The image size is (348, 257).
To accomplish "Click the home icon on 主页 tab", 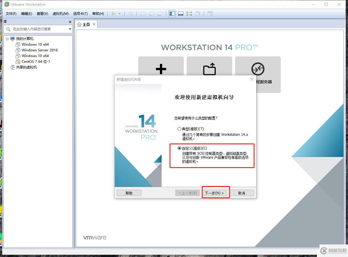I will coord(79,25).
